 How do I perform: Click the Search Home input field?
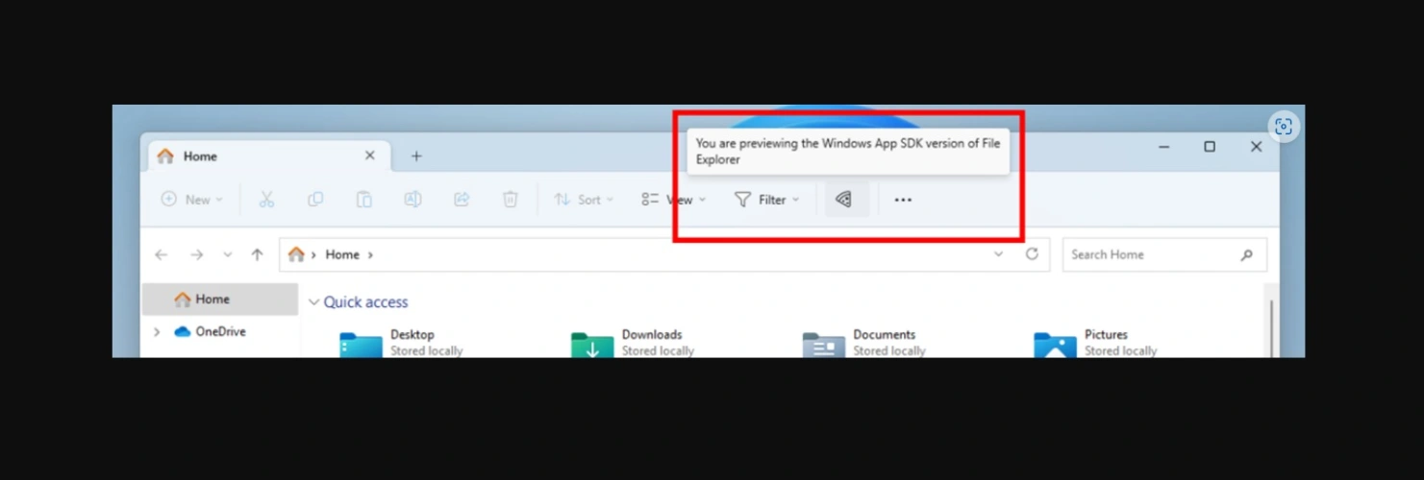[x=1149, y=254]
